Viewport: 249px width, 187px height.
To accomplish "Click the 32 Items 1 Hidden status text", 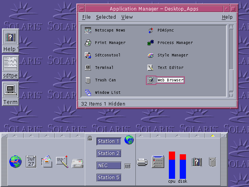I will pyautogui.click(x=103, y=104).
